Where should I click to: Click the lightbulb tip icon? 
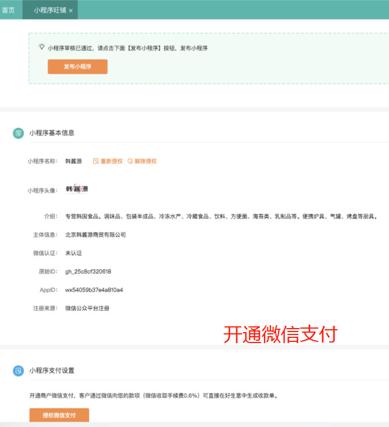click(42, 47)
